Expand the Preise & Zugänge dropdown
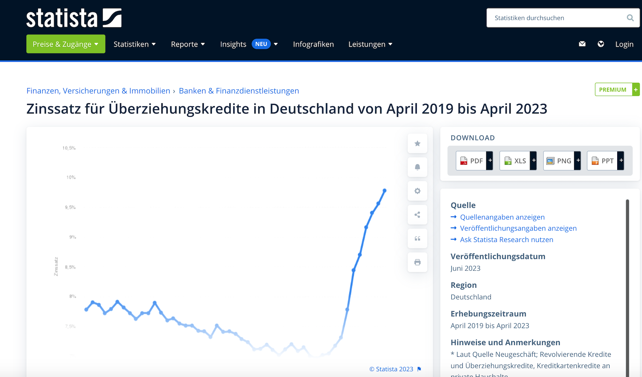Screen dimensions: 642x377 tap(66, 44)
